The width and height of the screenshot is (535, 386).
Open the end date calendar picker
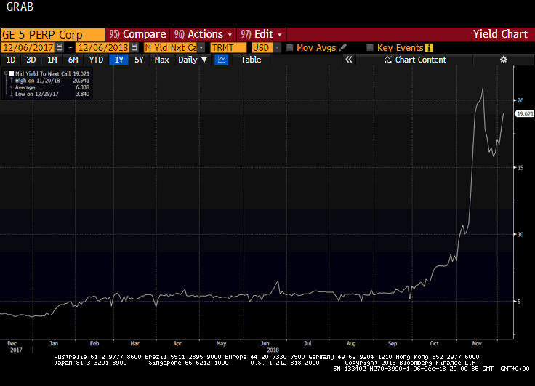coord(134,48)
